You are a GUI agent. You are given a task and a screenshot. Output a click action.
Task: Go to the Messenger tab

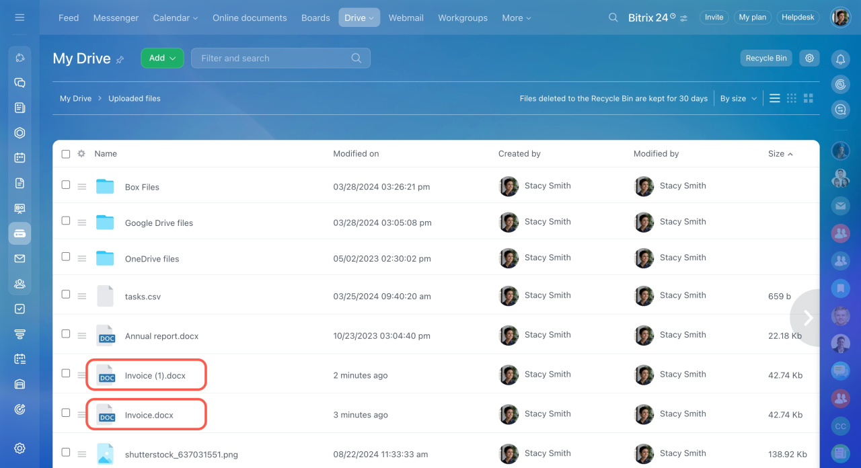tap(116, 17)
